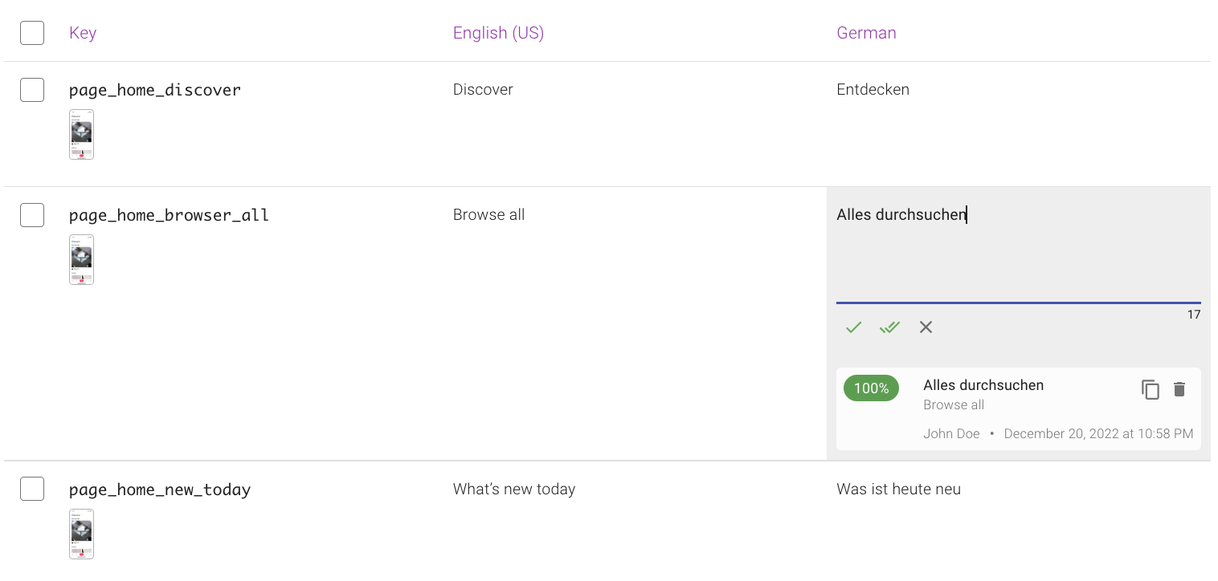The image size is (1218, 581).
Task: Select the 100% match badge
Action: click(871, 388)
